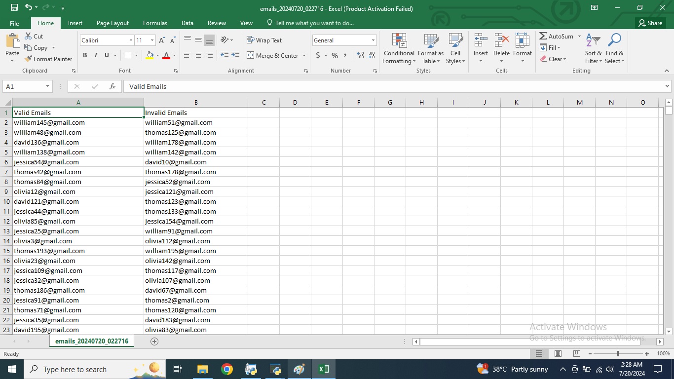Click the Save icon in title bar
The image size is (674, 379).
coord(14,8)
